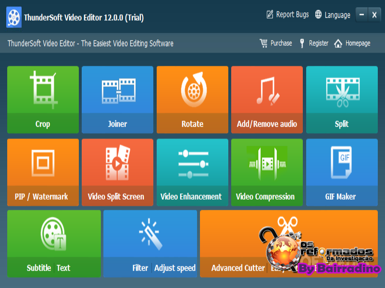Launch Video Split Screen icon

pos(118,163)
